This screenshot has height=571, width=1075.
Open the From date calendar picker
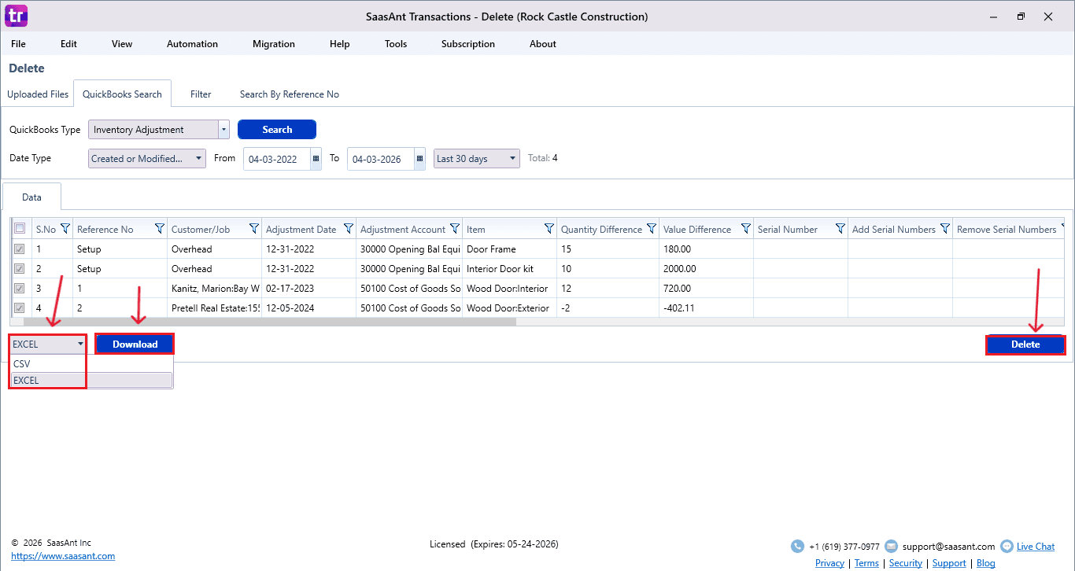click(x=316, y=159)
